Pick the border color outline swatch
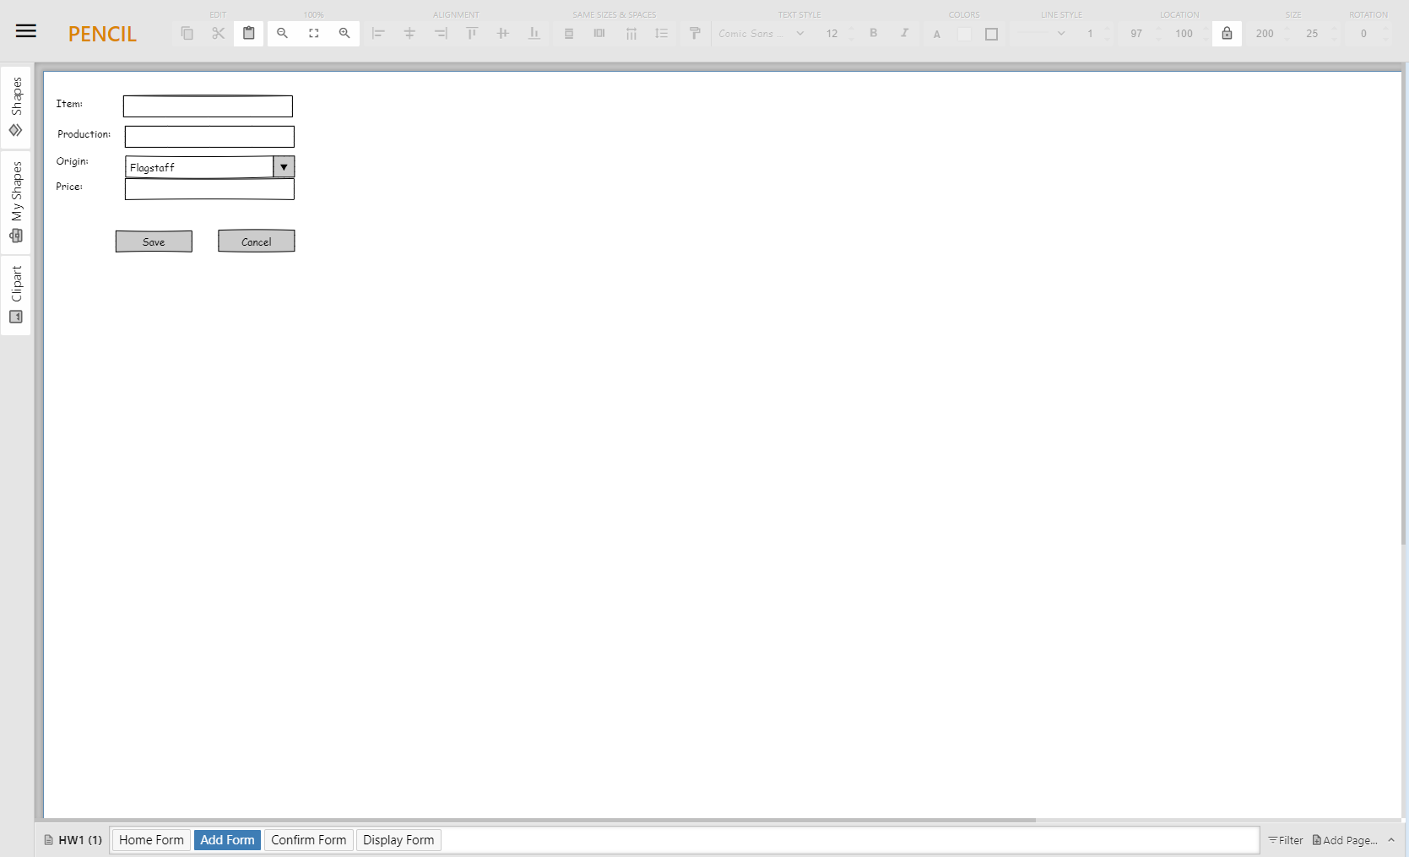The width and height of the screenshot is (1409, 857). coord(992,35)
